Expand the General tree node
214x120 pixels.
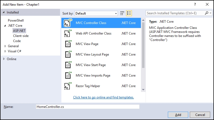point(5,46)
